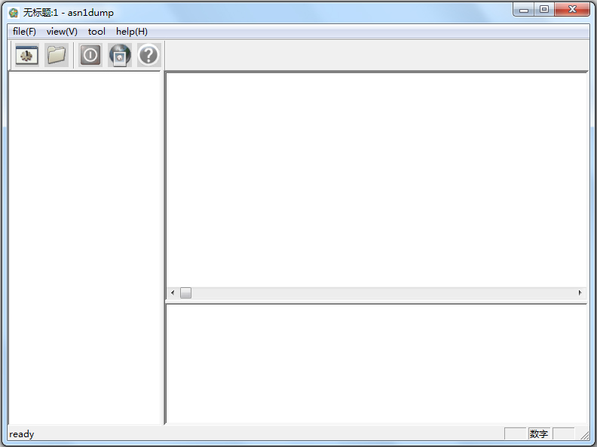Minimize the asn1dump window
The height and width of the screenshot is (447, 597).
524,10
